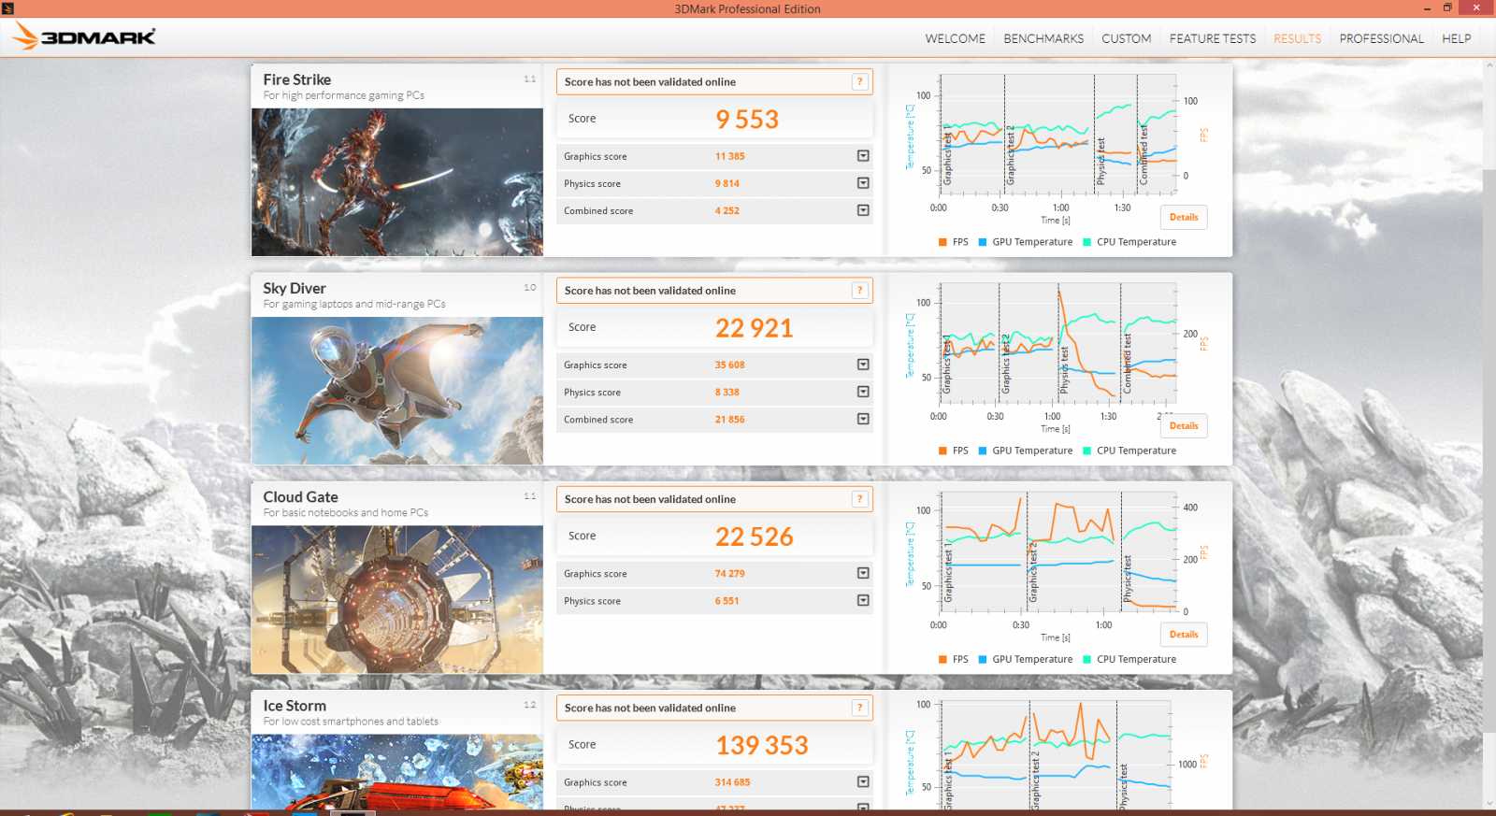The height and width of the screenshot is (816, 1496).
Task: Click the Fire Strike preview thumbnail
Action: click(397, 182)
